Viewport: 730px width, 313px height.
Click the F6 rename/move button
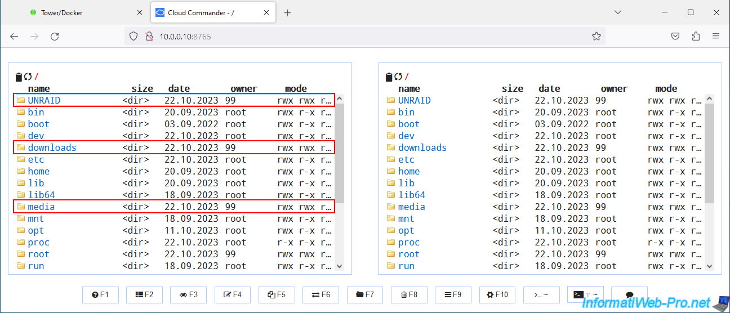321,295
